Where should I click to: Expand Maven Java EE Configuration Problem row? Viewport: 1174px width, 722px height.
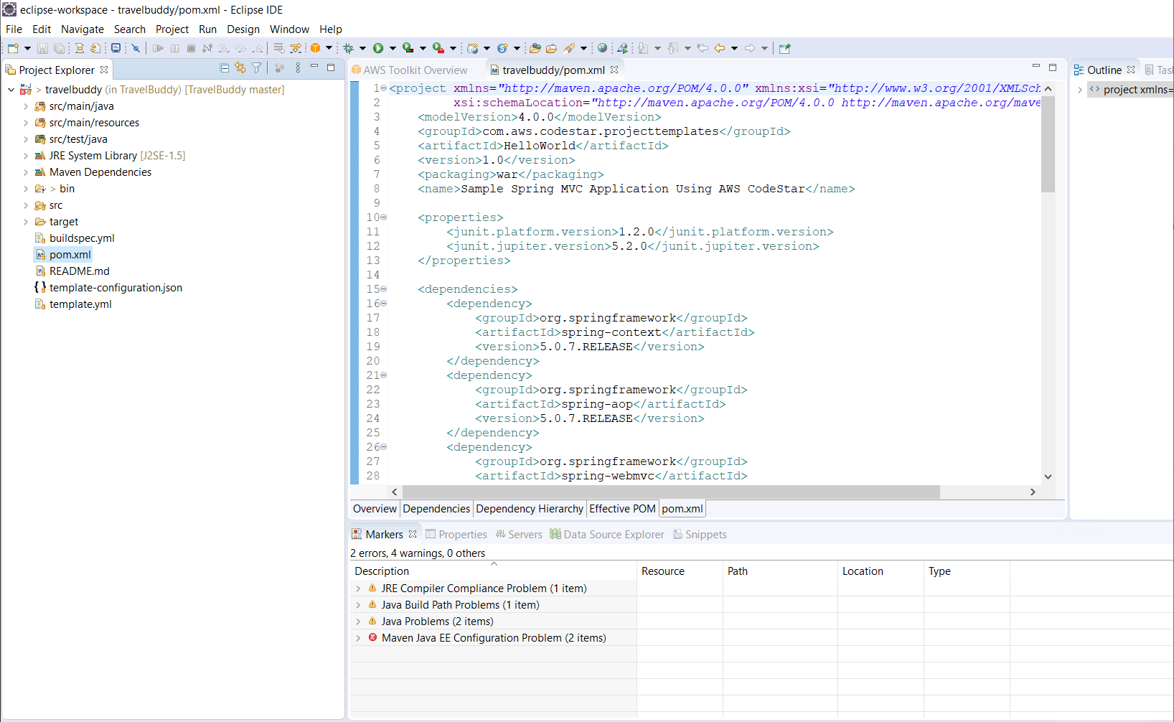[358, 638]
